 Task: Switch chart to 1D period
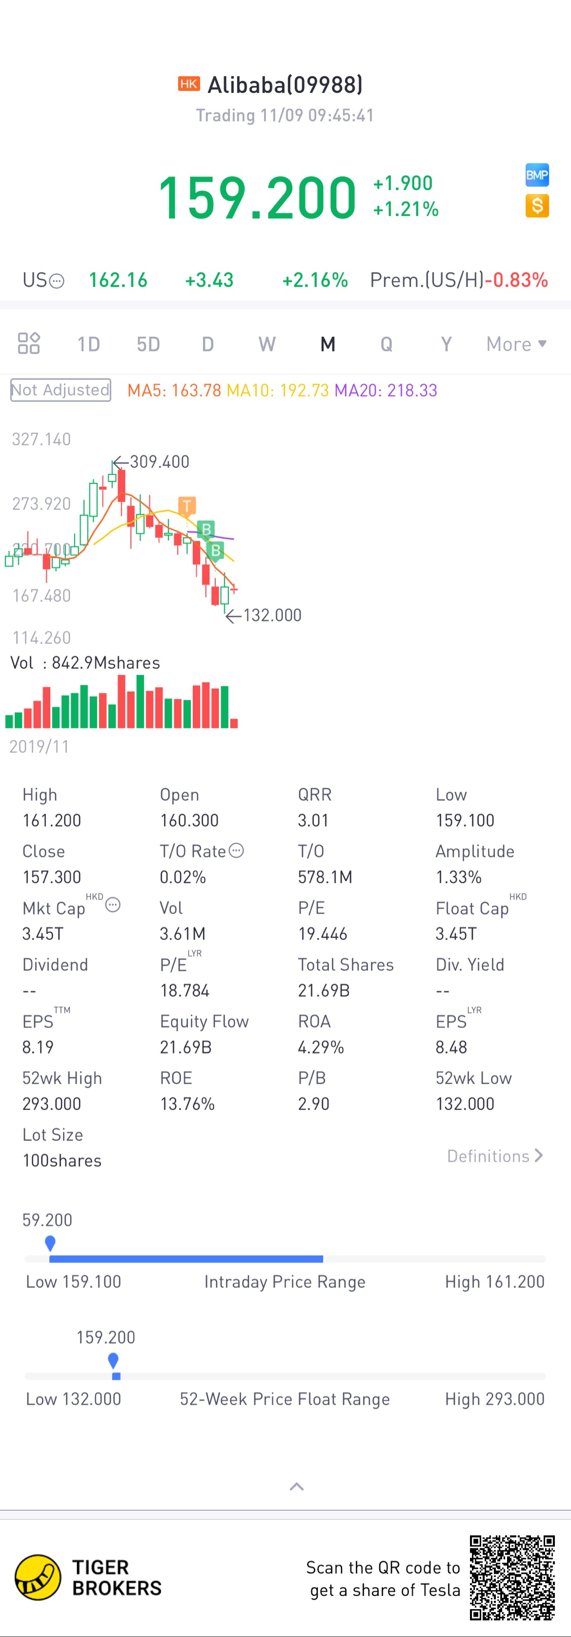pyautogui.click(x=88, y=344)
